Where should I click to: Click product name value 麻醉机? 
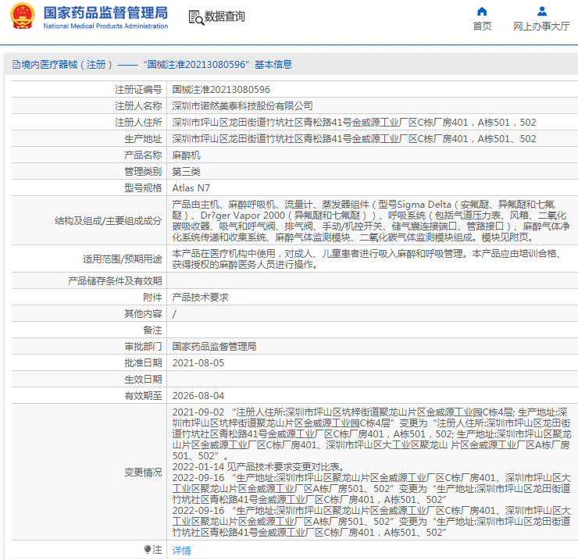pyautogui.click(x=186, y=155)
